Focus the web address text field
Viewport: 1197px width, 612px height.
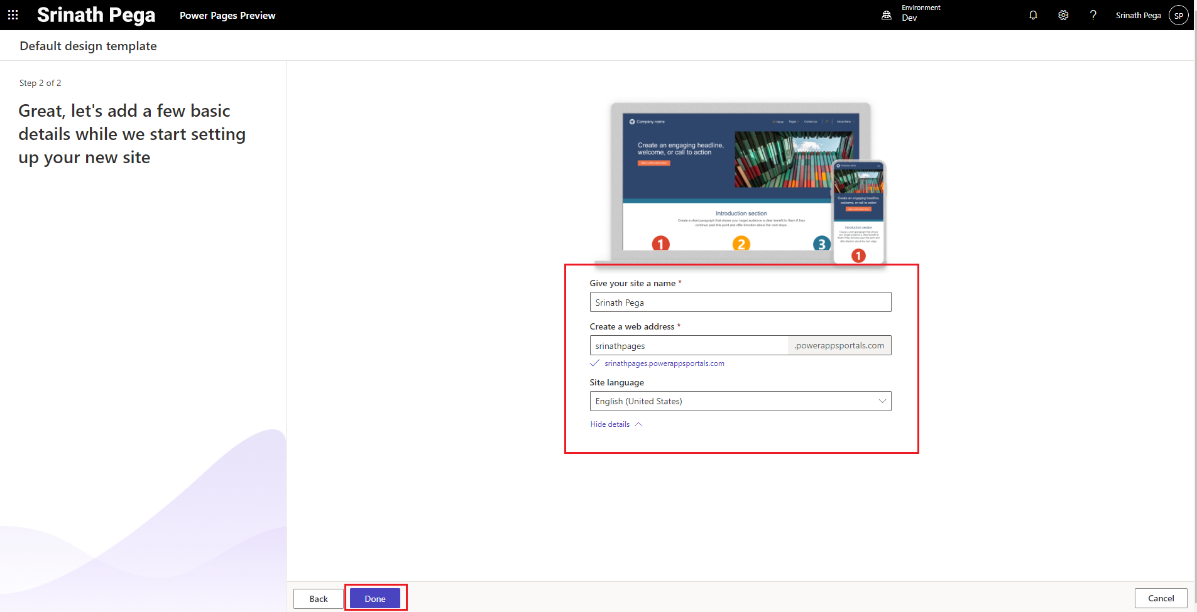tap(689, 346)
